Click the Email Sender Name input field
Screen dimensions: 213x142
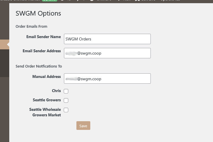[x=107, y=39]
